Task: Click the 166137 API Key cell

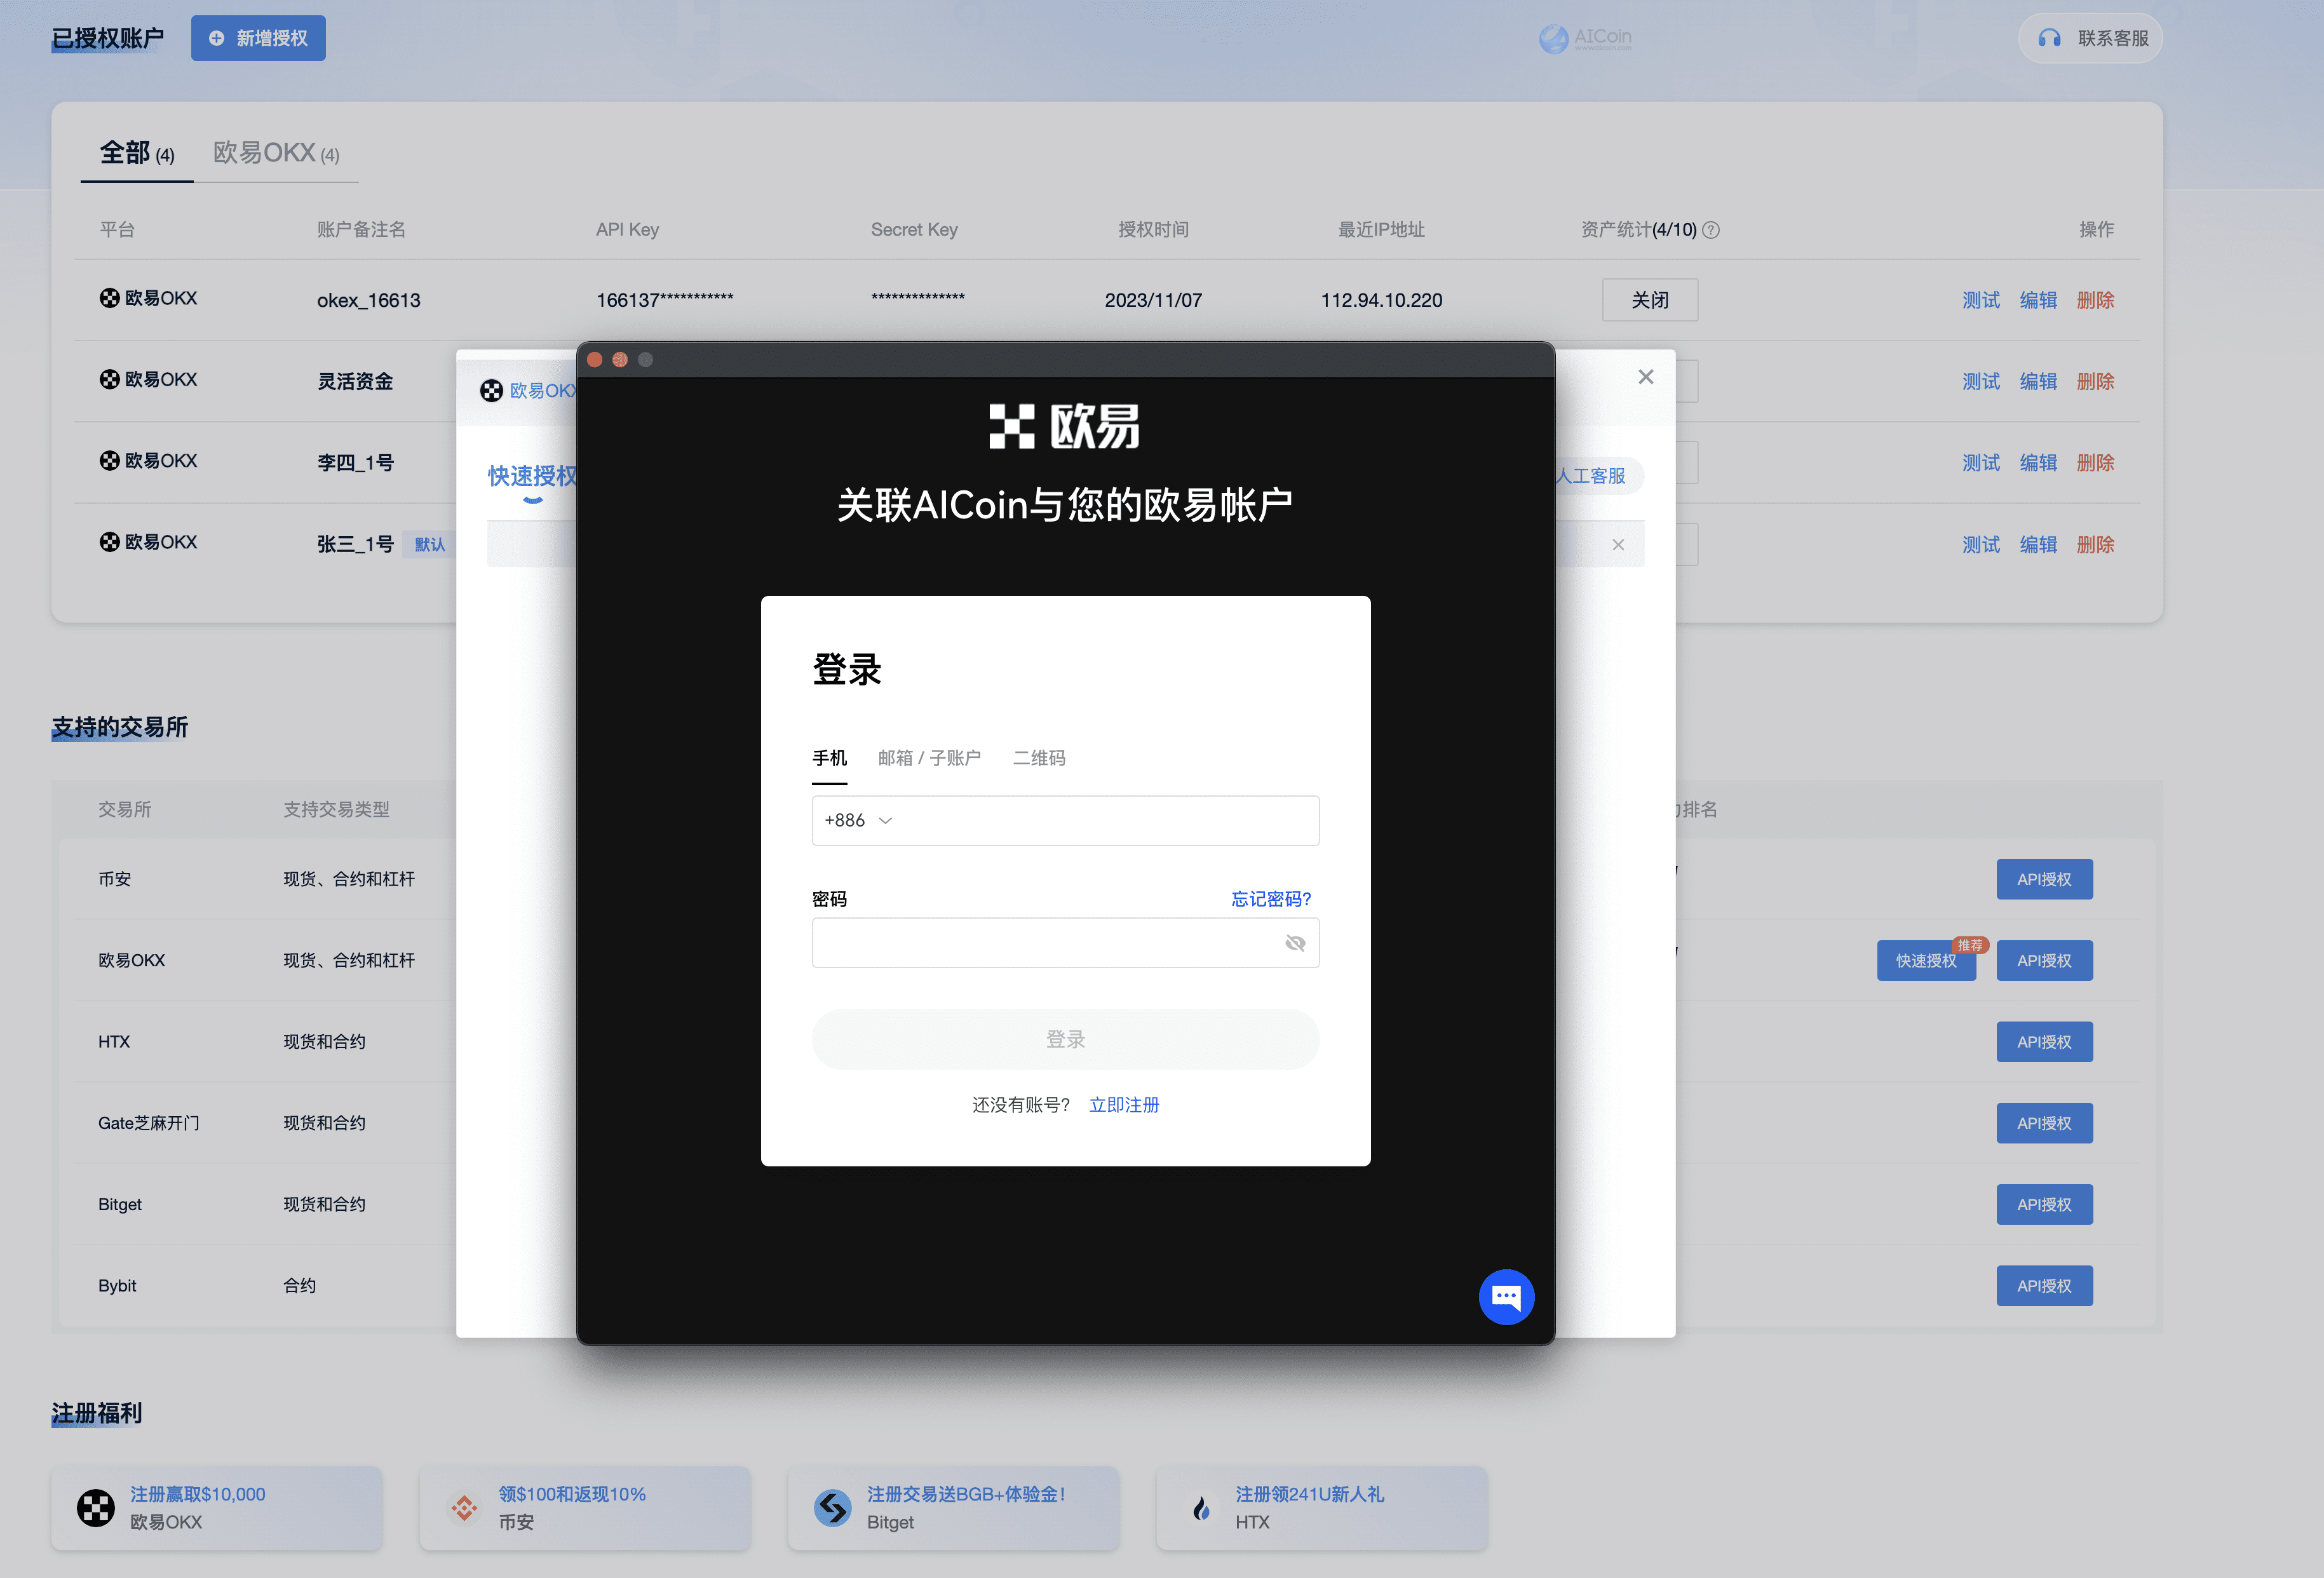Action: tap(664, 300)
